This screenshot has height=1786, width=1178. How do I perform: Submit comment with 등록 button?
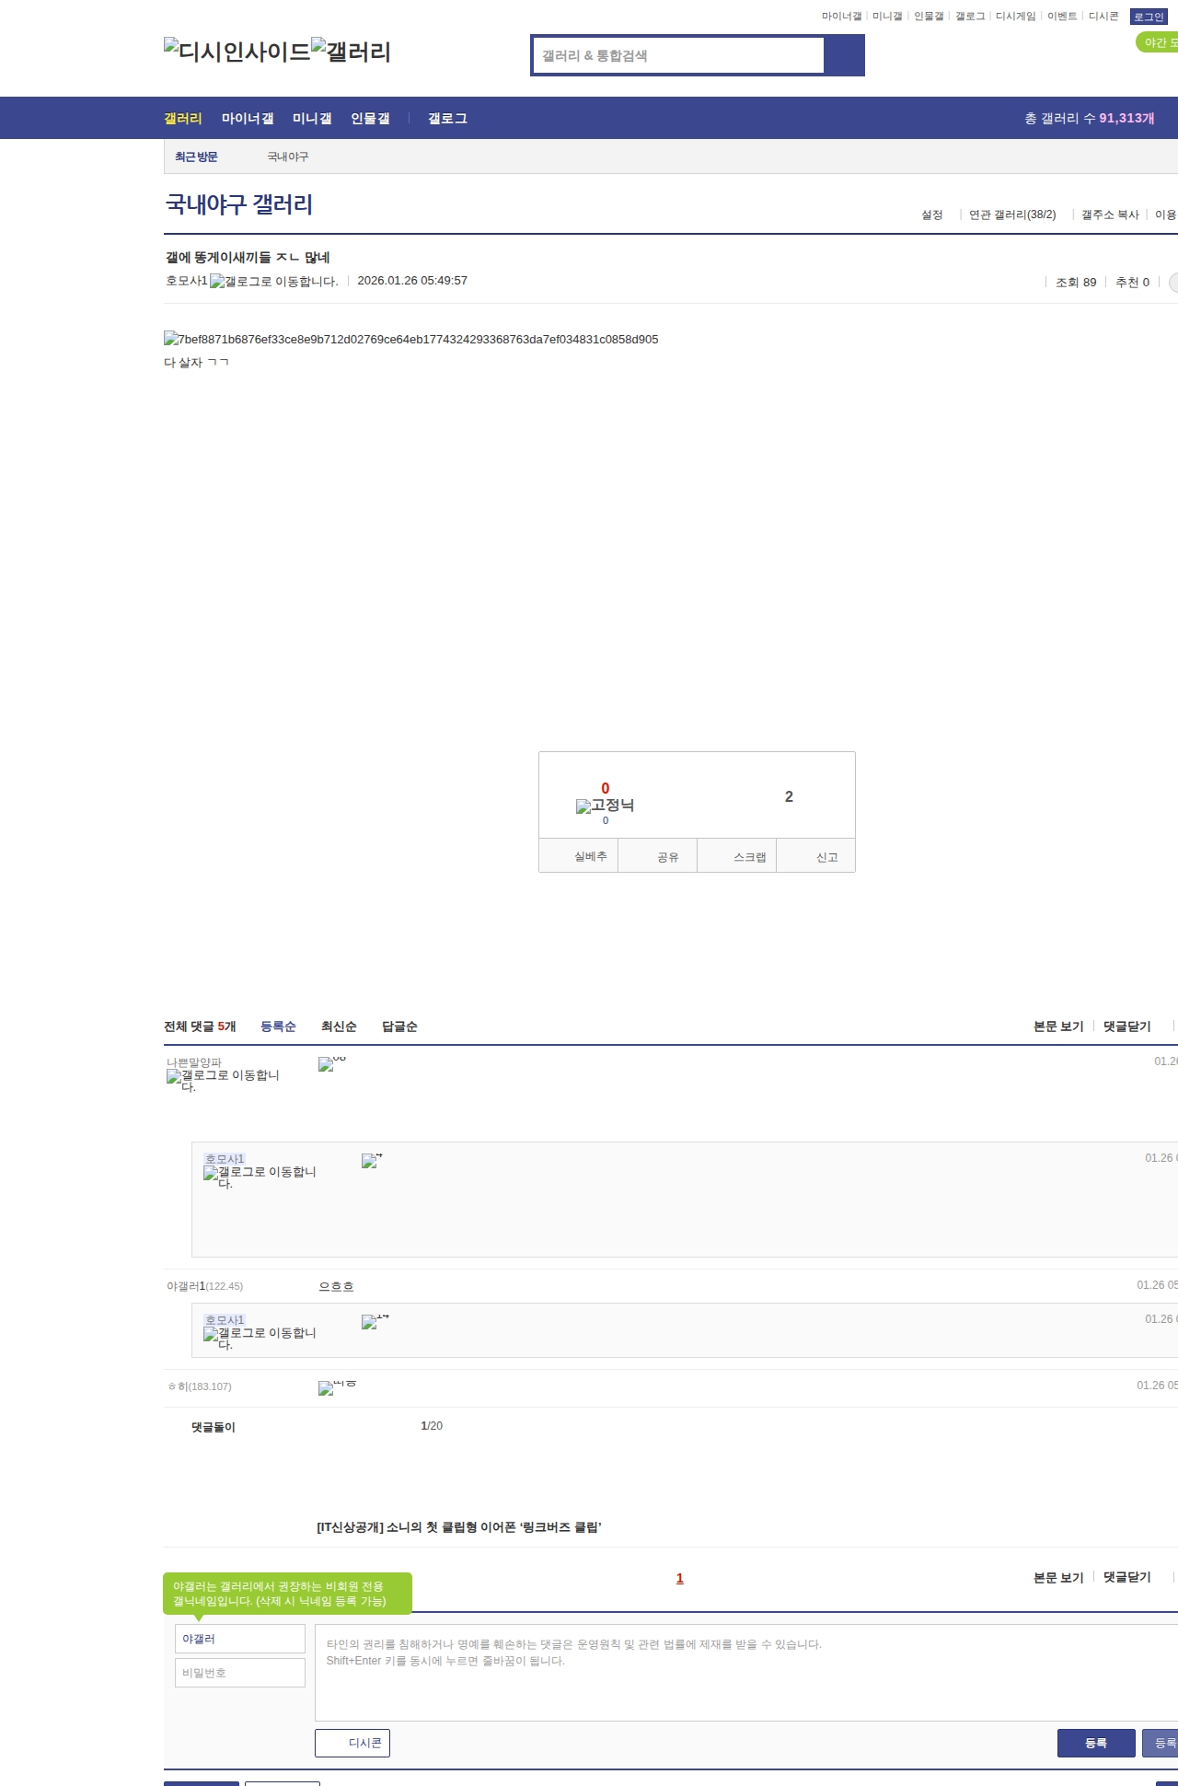pos(1096,1743)
